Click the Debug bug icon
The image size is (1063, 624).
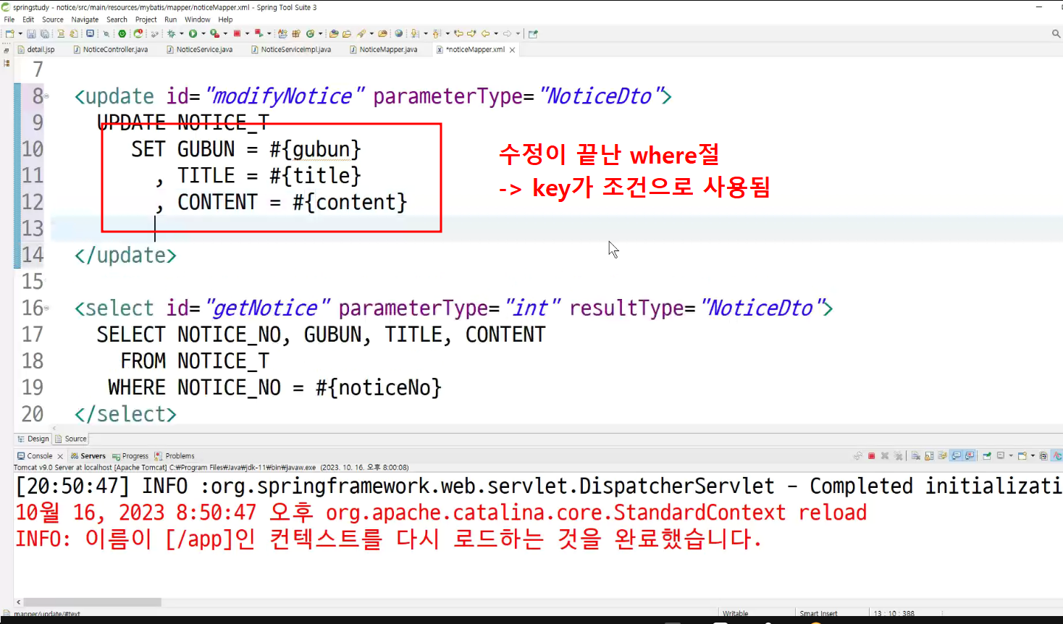(x=172, y=33)
